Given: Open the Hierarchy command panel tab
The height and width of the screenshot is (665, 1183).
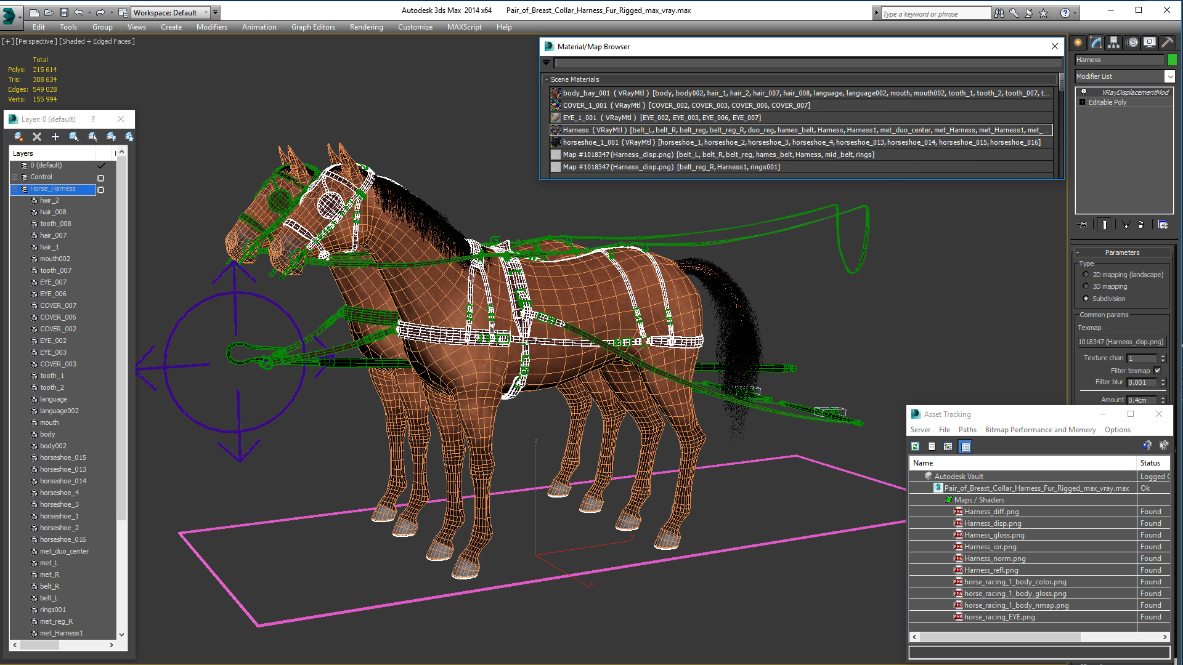Looking at the screenshot, I should click(x=1113, y=42).
